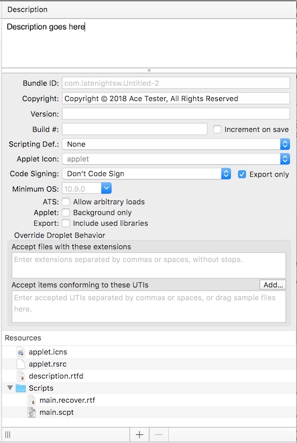The image size is (297, 443).
Task: Click the main.recover.rtf file icon
Action: (32, 400)
